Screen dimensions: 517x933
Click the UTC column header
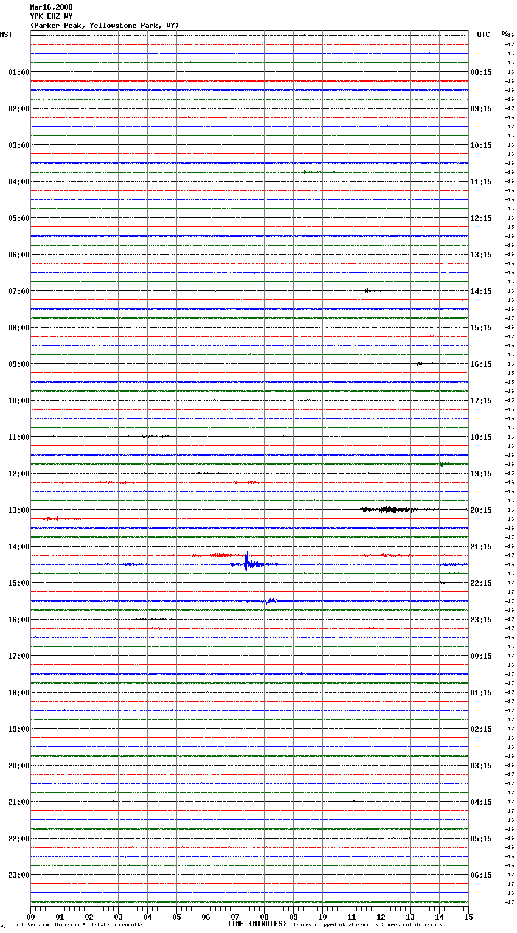(x=484, y=35)
